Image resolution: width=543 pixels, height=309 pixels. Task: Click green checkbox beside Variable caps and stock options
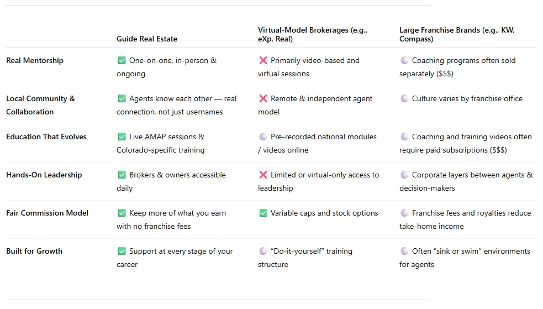(x=263, y=213)
